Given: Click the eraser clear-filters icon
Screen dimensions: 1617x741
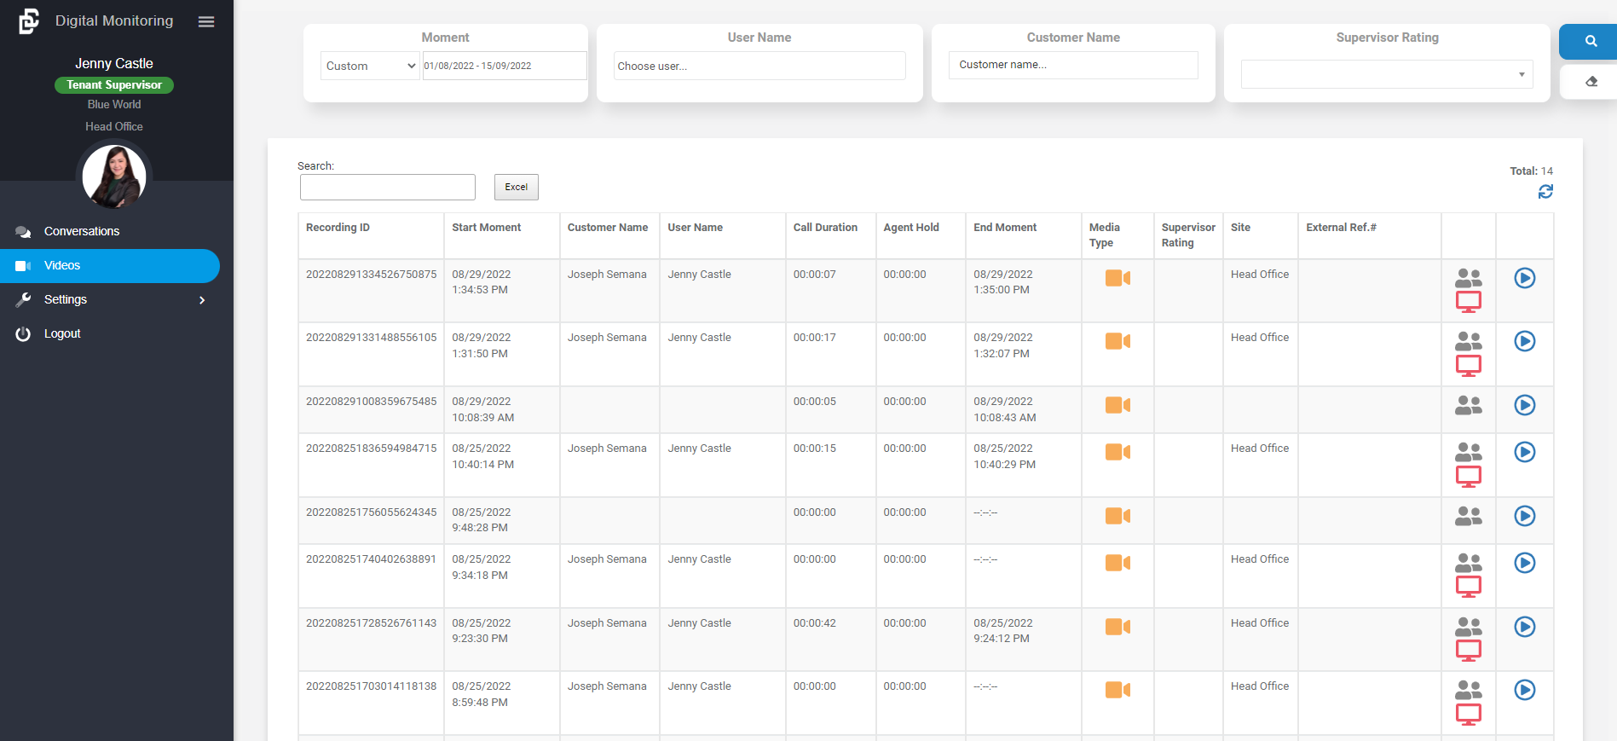Looking at the screenshot, I should [1591, 82].
